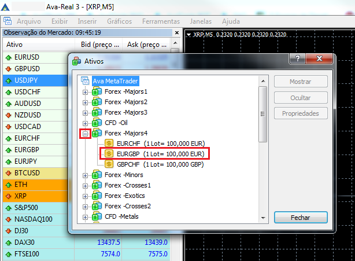Click the Ocultar button
The width and height of the screenshot is (355, 261).
[x=301, y=98]
